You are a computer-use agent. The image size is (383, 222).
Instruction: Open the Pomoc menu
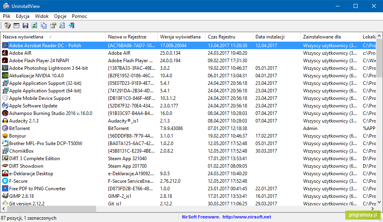79,16
